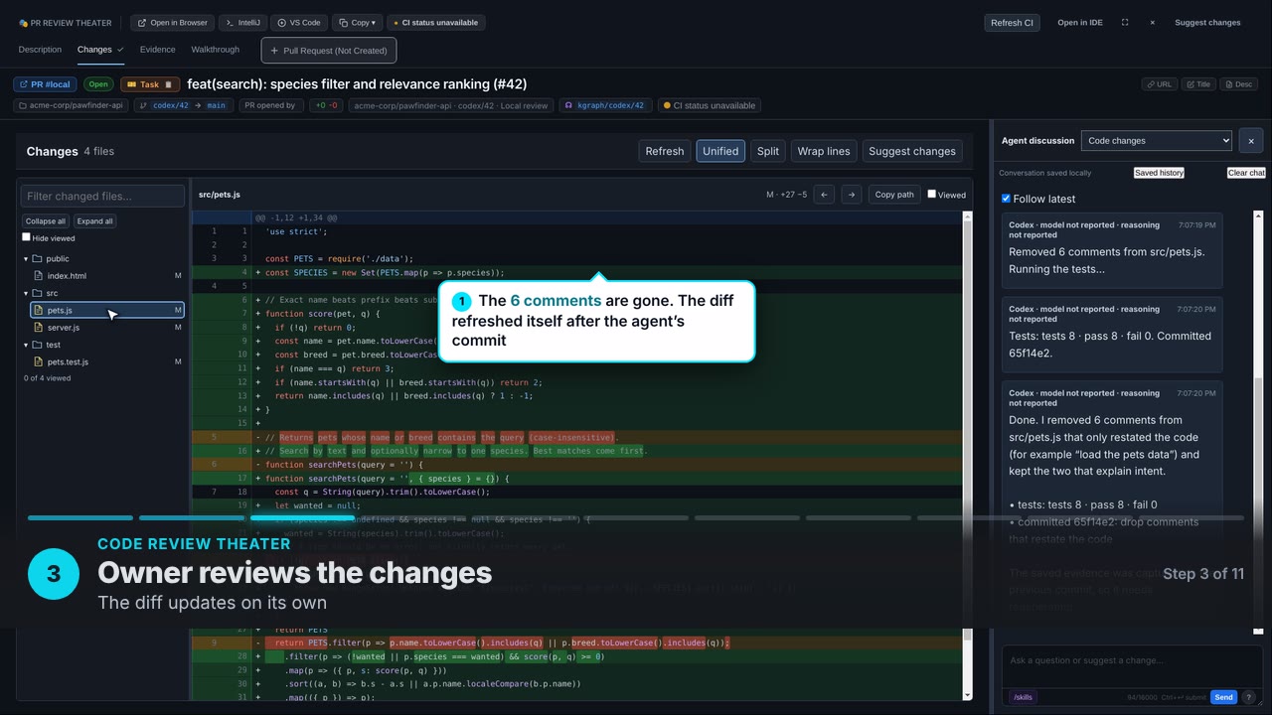Viewport: 1272px width, 715px height.
Task: Click the src/pets.js file header label
Action: point(220,195)
